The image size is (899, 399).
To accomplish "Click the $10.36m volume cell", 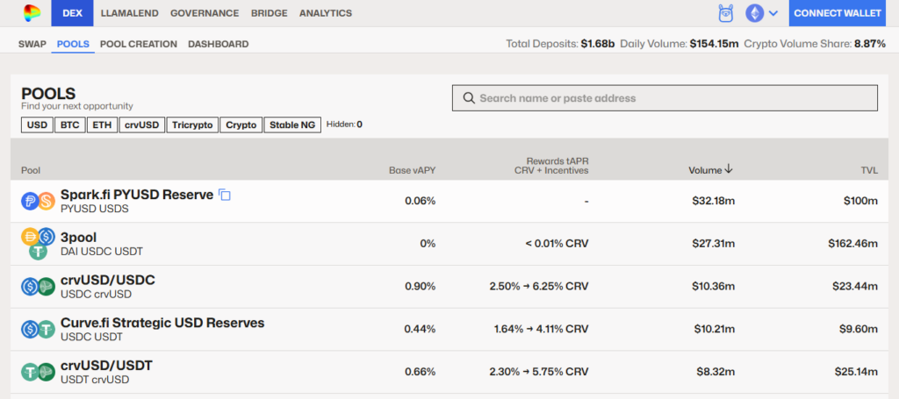I will 714,286.
